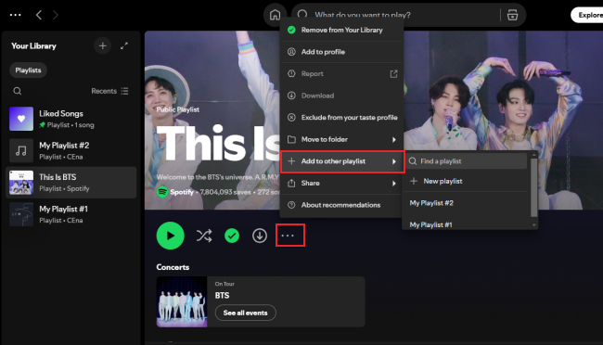Play the This Is BTS playlist

[x=170, y=236]
